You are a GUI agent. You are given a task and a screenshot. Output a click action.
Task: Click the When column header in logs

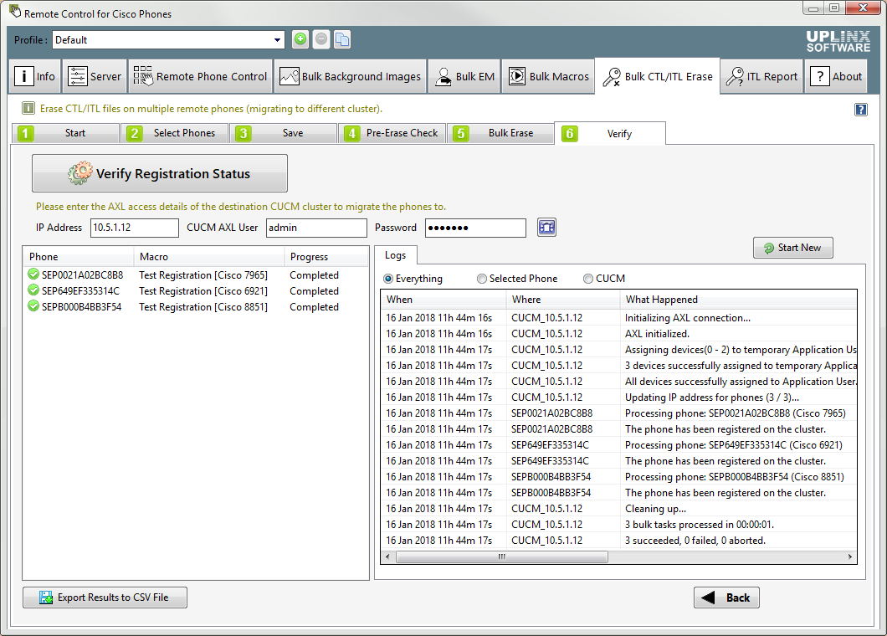(443, 300)
